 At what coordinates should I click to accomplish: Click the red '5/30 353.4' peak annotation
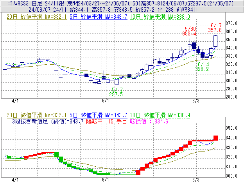pyautogui.click(x=189, y=31)
